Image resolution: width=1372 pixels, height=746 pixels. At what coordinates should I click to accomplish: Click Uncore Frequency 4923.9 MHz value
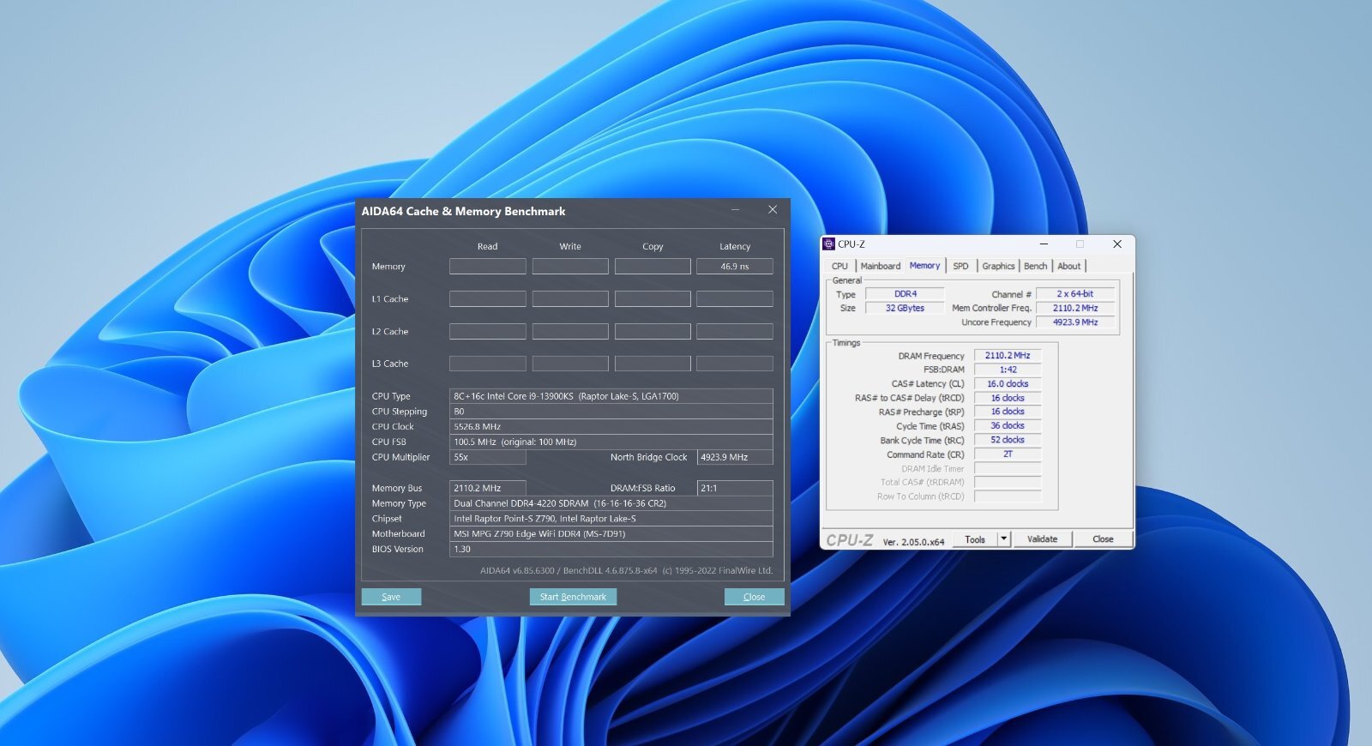click(x=1075, y=322)
